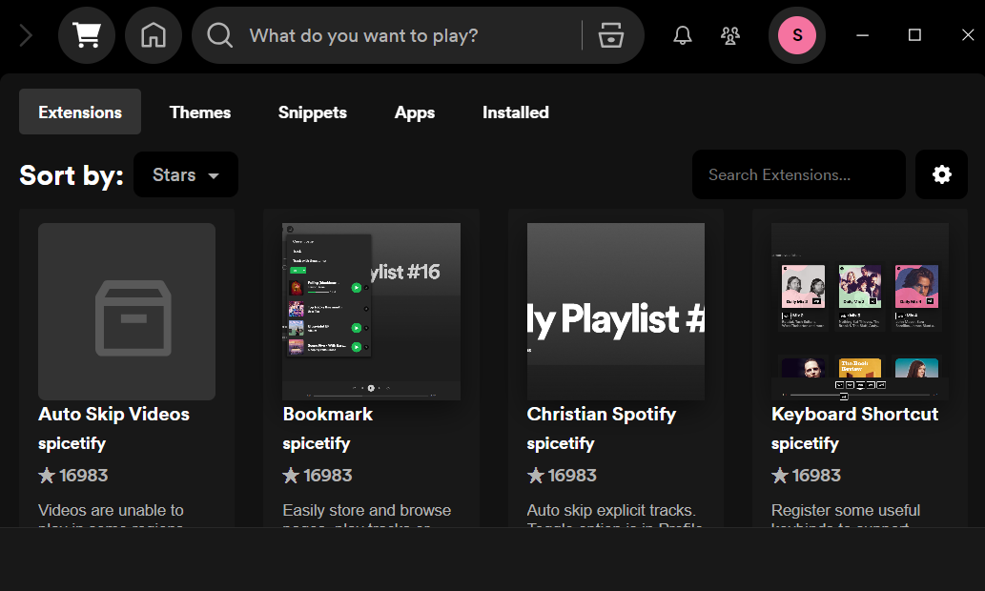Go to the Home page
985x591 pixels.
pyautogui.click(x=153, y=35)
